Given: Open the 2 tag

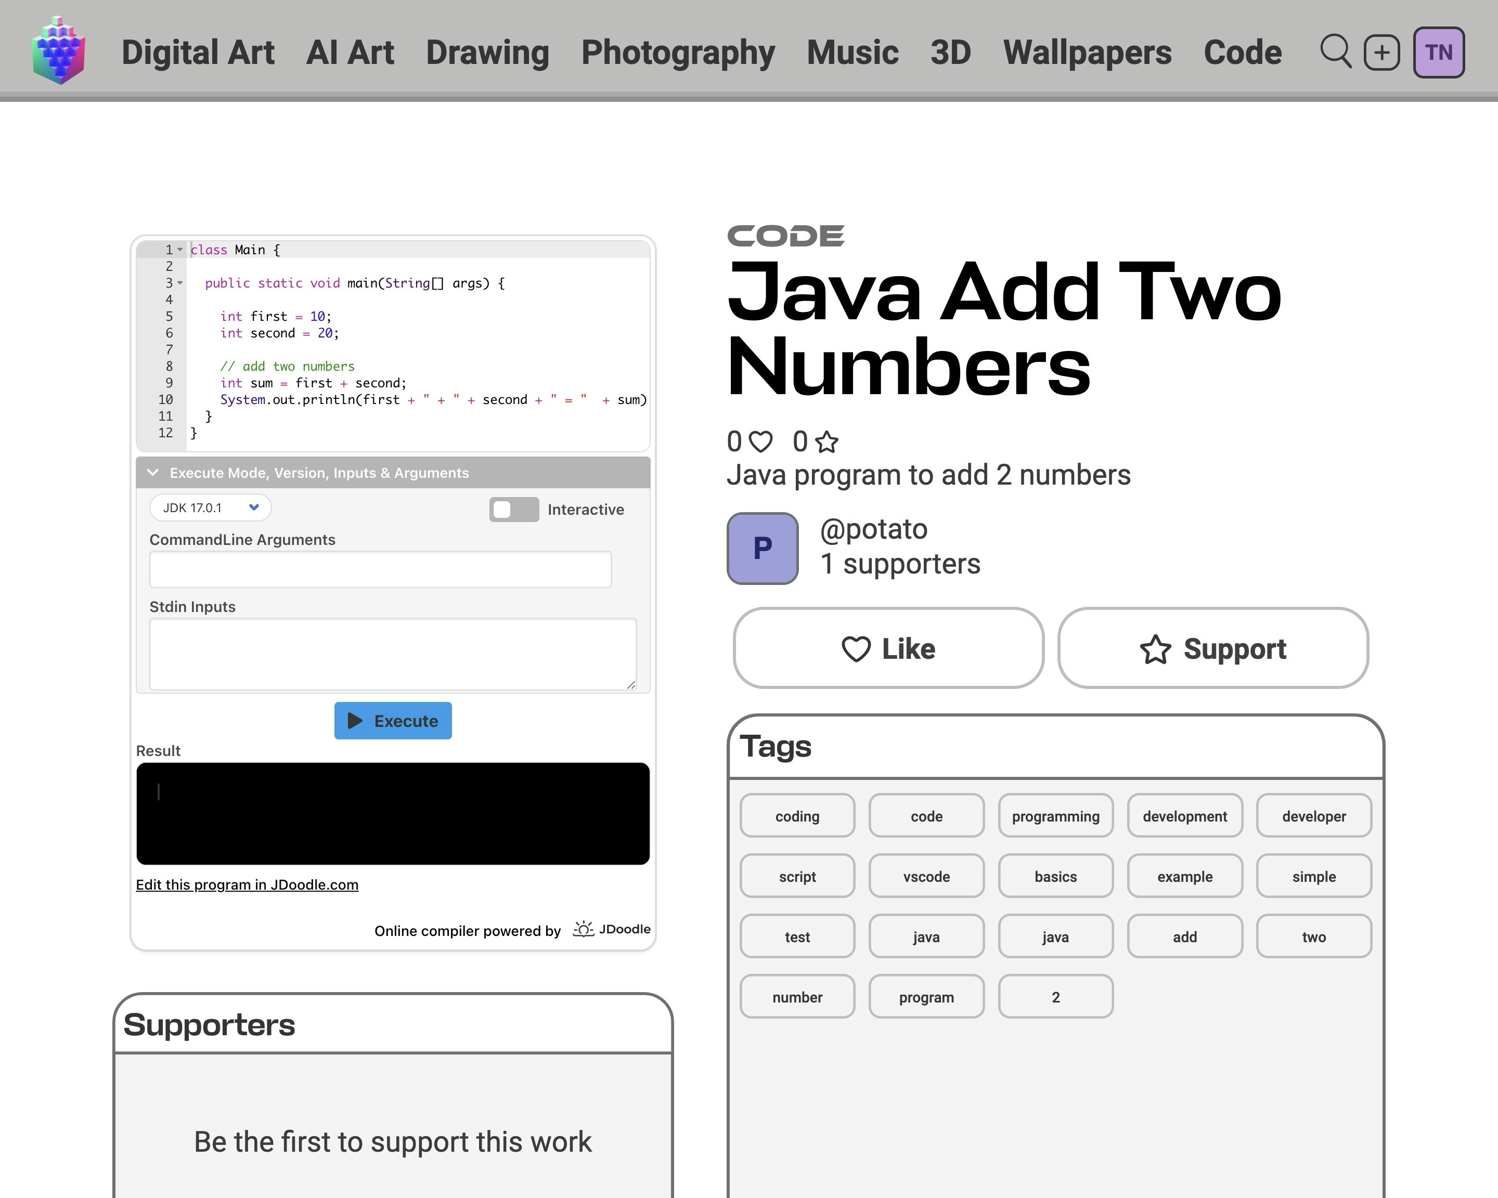Looking at the screenshot, I should tap(1055, 997).
